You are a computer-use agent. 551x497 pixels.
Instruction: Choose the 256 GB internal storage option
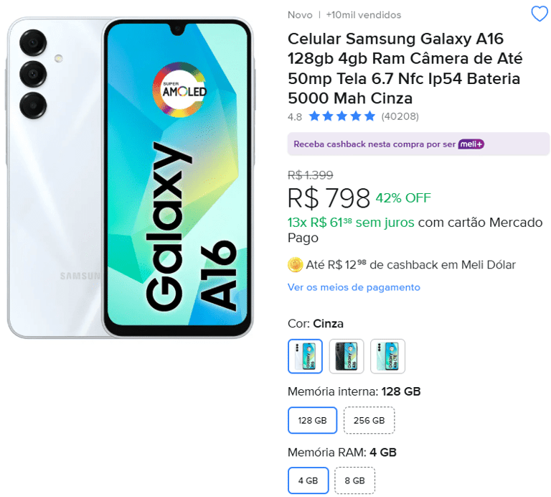click(369, 420)
